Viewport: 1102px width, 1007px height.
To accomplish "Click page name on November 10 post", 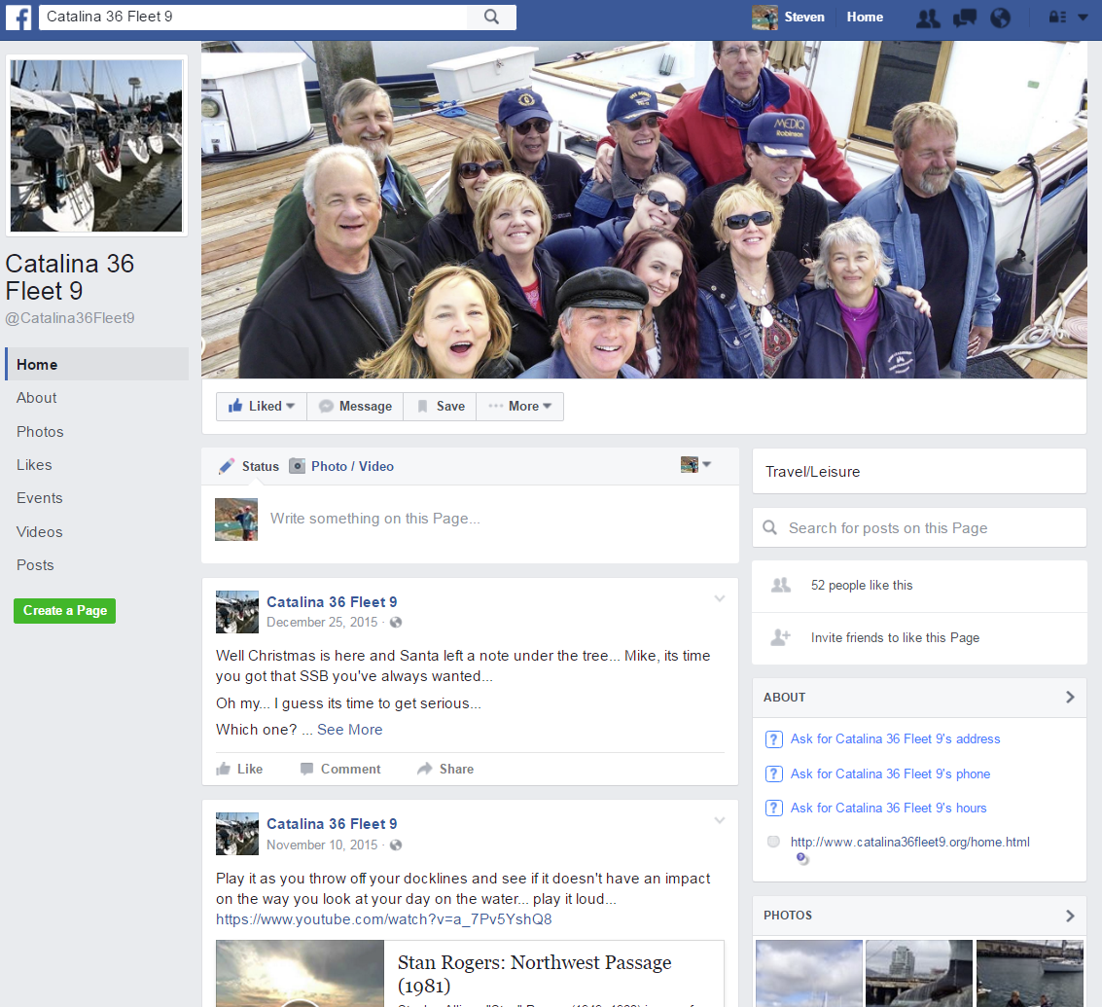I will click(332, 824).
